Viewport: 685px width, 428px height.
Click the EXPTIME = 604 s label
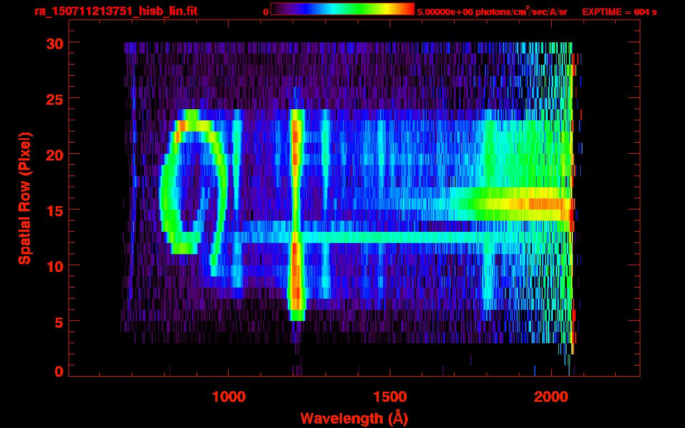pyautogui.click(x=619, y=12)
